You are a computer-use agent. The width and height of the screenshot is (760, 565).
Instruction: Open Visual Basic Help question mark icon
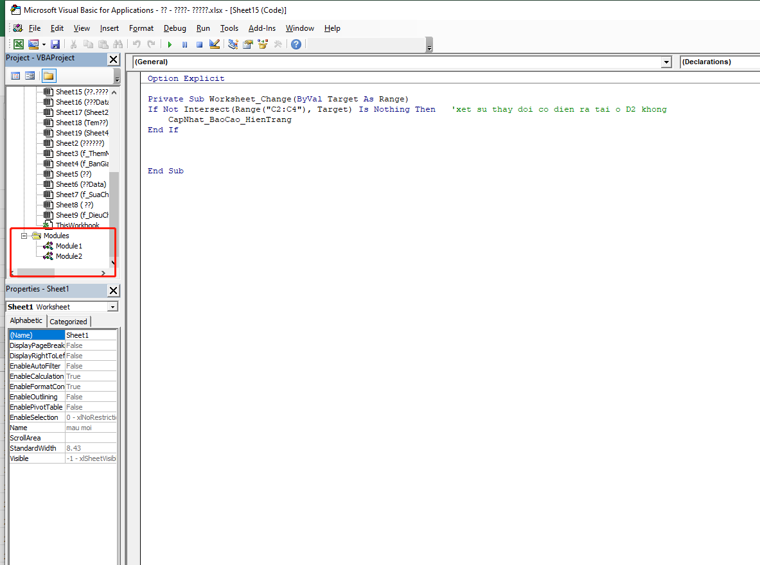tap(296, 44)
